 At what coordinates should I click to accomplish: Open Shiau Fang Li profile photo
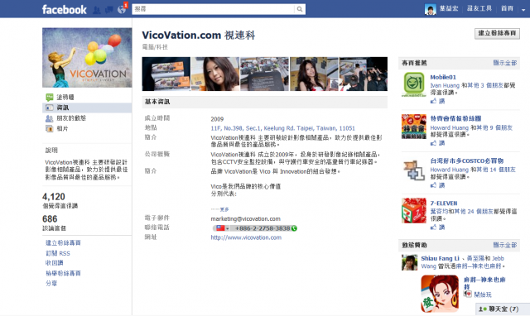[x=409, y=263]
